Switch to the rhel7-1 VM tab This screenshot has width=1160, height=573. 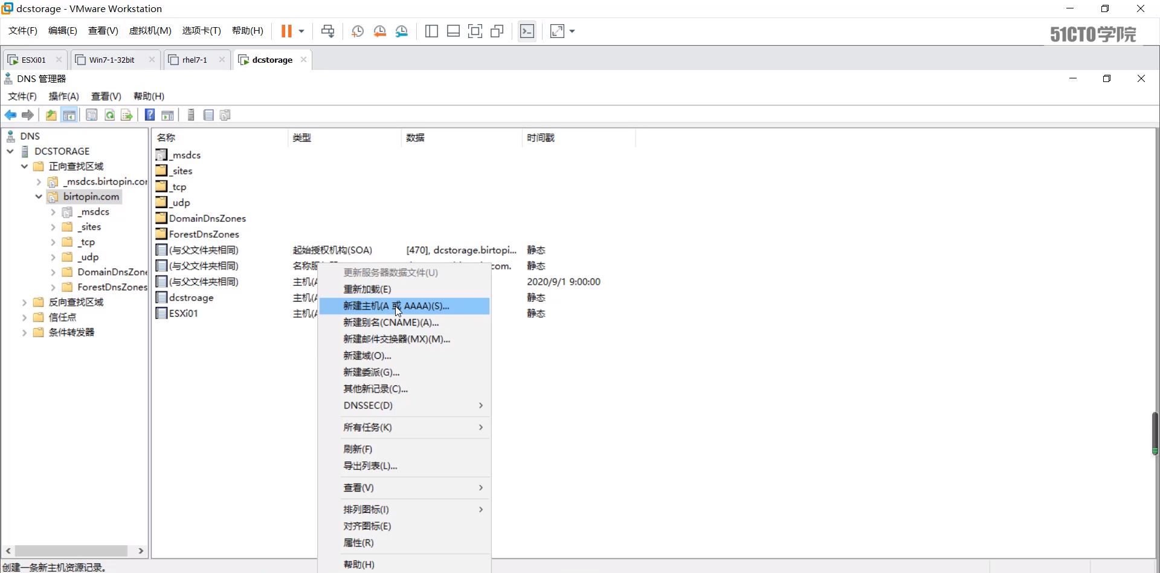pos(198,60)
